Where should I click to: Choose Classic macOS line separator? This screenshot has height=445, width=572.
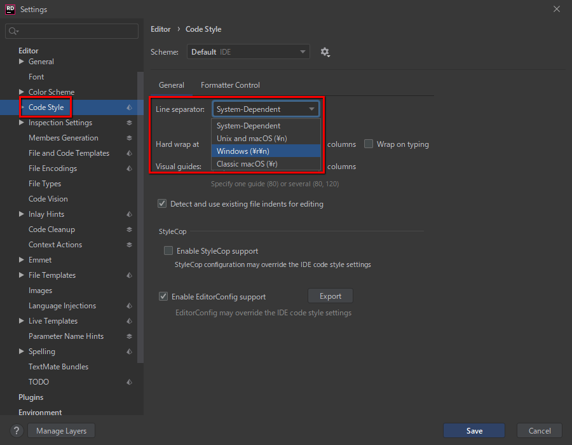click(266, 164)
